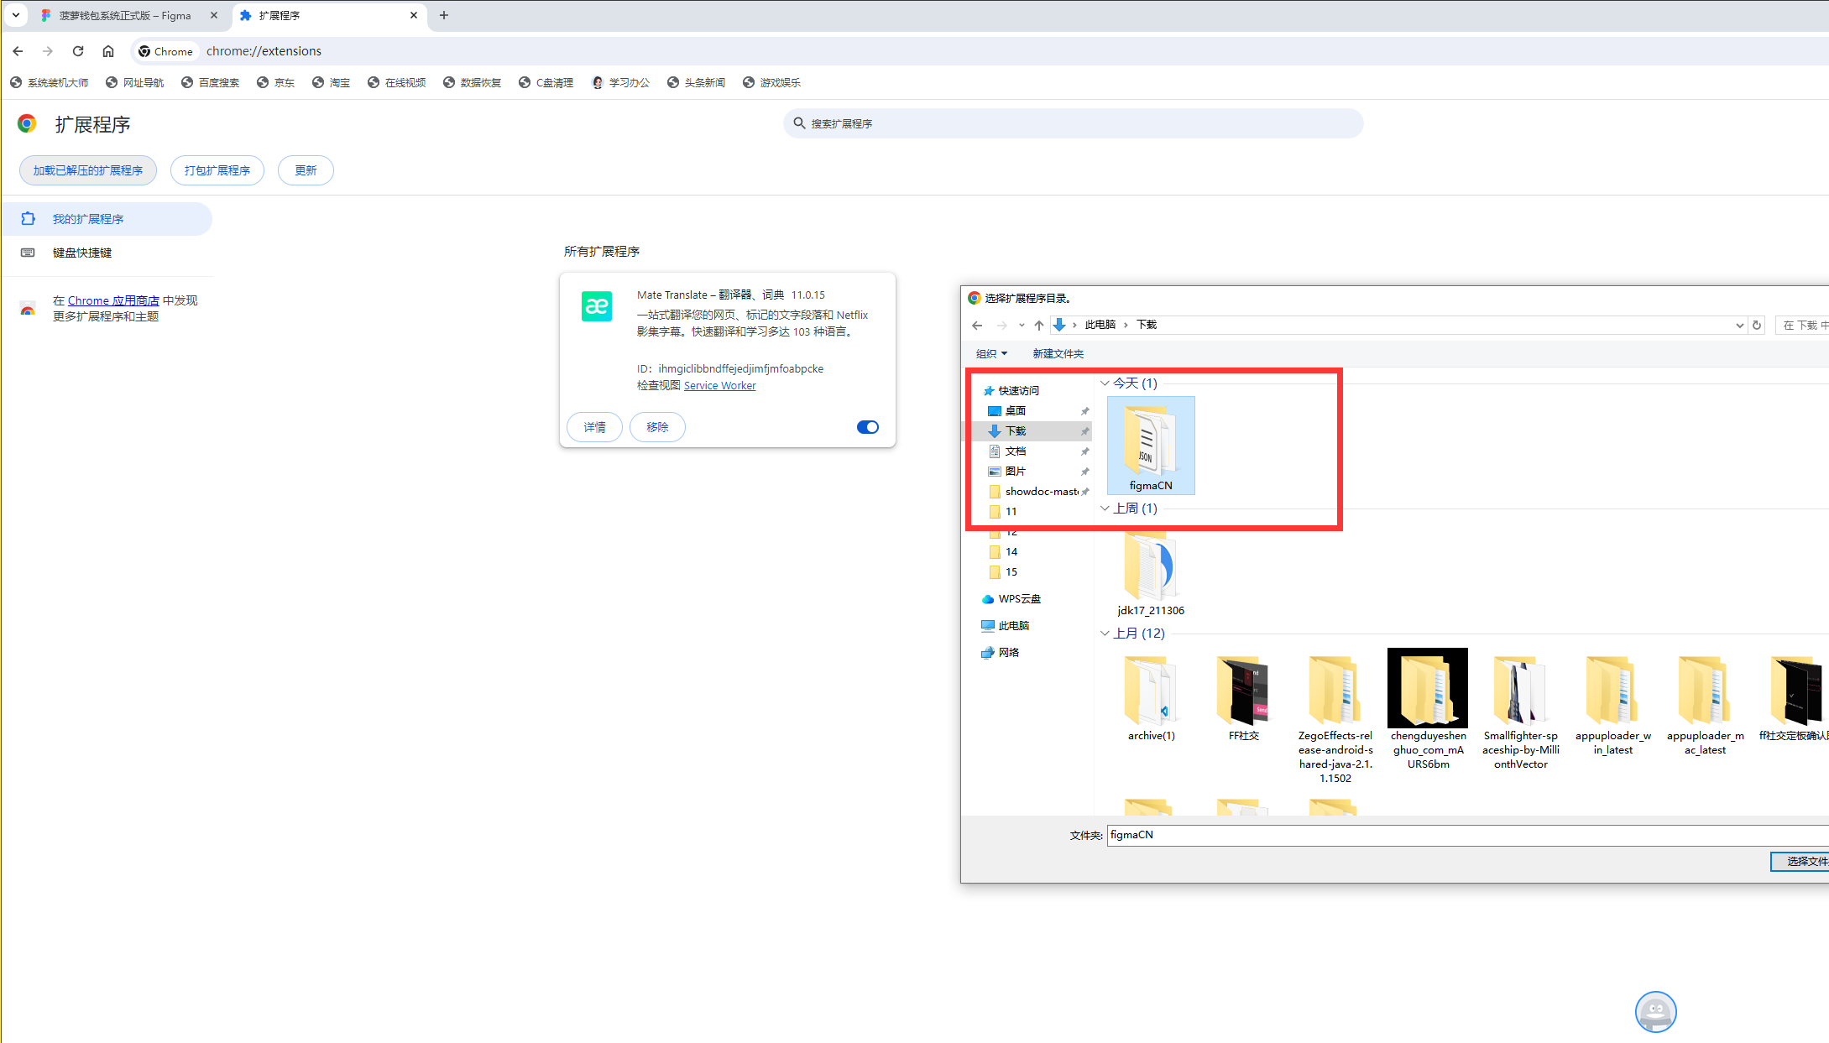
Task: Click the dialog up-directory arrow icon
Action: pyautogui.click(x=1039, y=326)
